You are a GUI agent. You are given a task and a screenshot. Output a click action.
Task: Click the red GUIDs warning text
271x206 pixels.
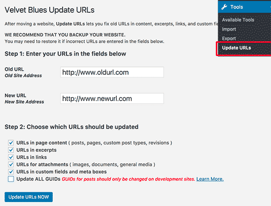[128, 179]
